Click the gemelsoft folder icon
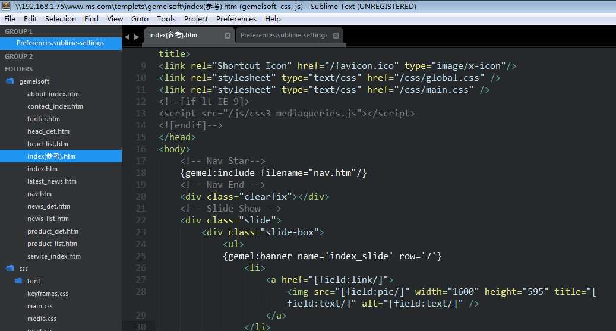 [10, 81]
